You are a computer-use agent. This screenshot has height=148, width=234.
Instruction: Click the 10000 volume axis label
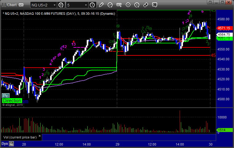pos(222,117)
